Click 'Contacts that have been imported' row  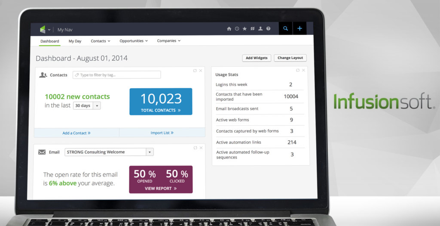point(260,96)
